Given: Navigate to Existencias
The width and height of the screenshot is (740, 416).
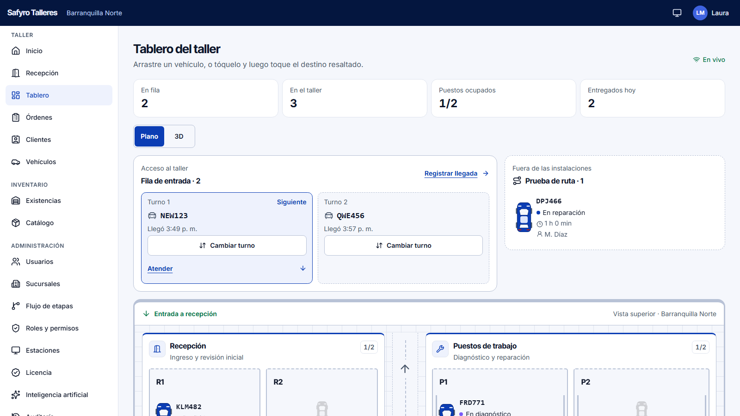Looking at the screenshot, I should pyautogui.click(x=59, y=201).
